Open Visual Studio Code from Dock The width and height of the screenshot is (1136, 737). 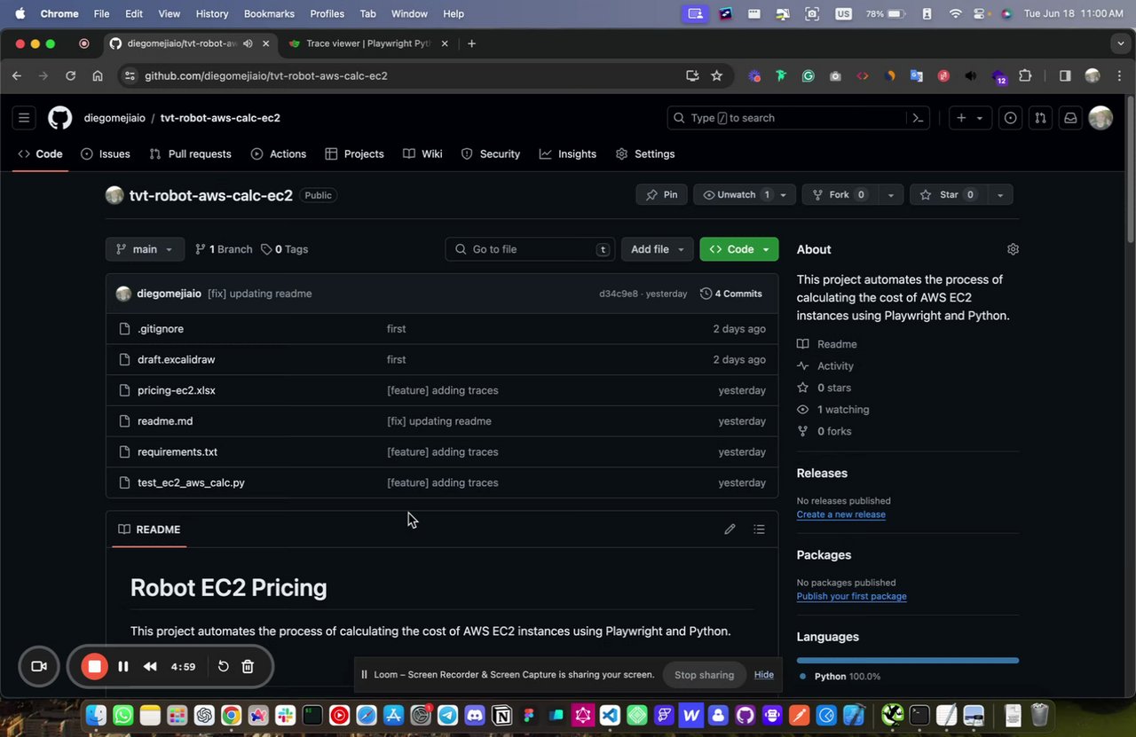610,715
